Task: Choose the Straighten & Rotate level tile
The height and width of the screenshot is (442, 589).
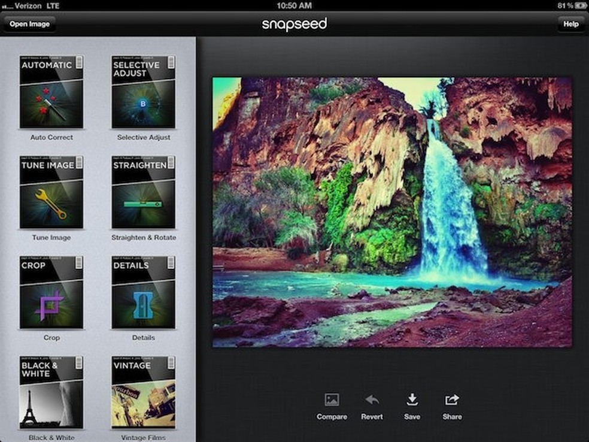Action: pos(144,192)
